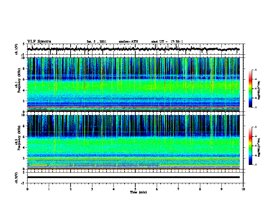Click the ch.2 spectrogram panel
The width and height of the screenshot is (274, 212).
click(134, 142)
